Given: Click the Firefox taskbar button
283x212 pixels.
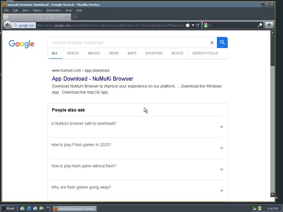Looking at the screenshot, I should pos(75,209).
